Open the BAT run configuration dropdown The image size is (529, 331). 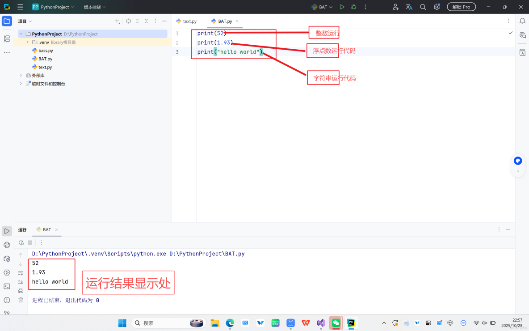(322, 7)
